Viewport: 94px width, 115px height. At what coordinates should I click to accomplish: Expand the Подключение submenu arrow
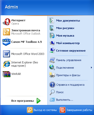point(92,68)
